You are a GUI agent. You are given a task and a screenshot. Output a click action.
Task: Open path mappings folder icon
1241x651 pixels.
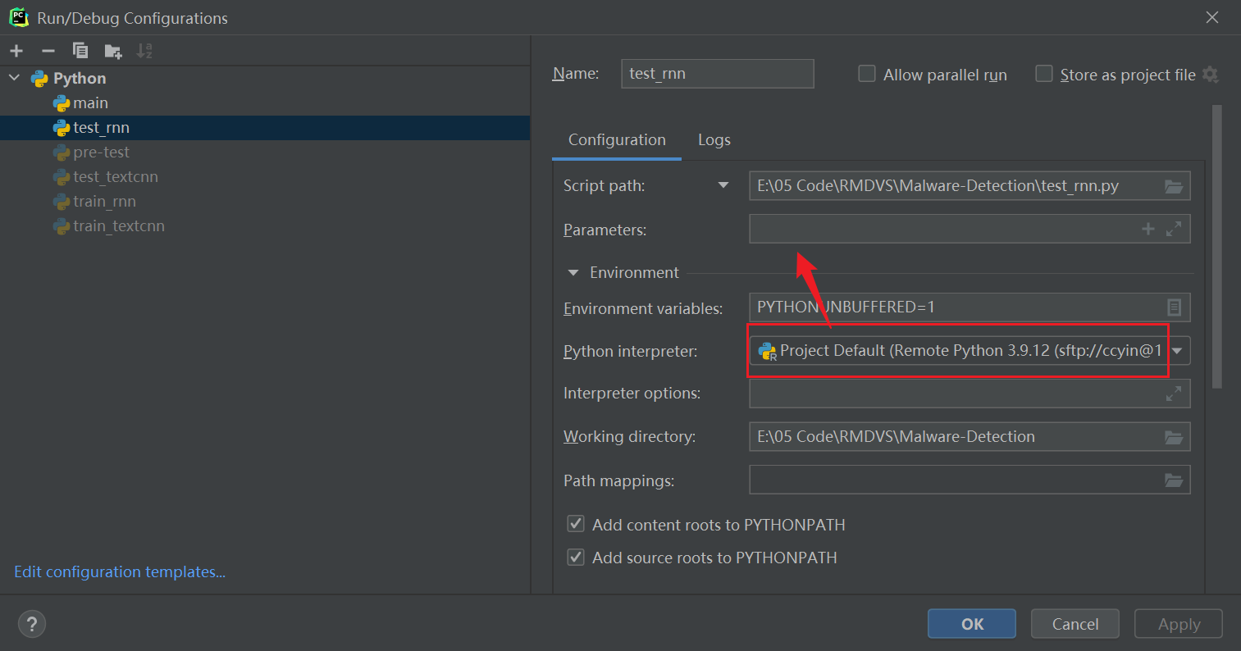coord(1174,480)
